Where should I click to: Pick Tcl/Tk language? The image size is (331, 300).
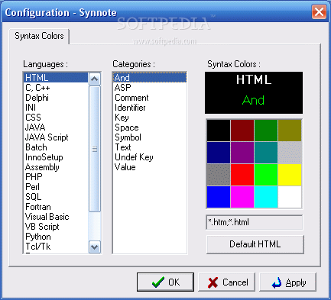pyautogui.click(x=56, y=247)
